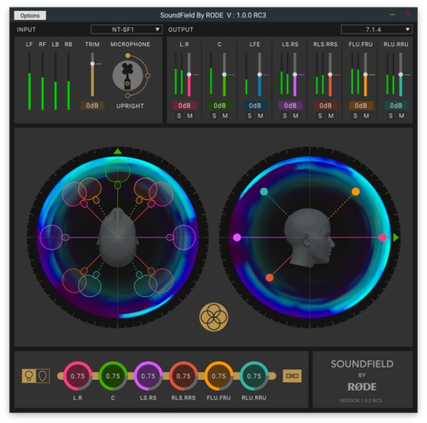Image resolution: width=427 pixels, height=423 pixels.
Task: Click the gold ambisonic circles icon
Action: (213, 317)
